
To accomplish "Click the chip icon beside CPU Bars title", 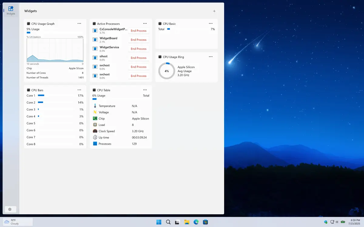I will (x=29, y=90).
